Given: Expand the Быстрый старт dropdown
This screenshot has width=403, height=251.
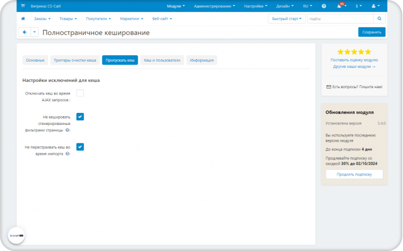Looking at the screenshot, I should click(x=287, y=18).
